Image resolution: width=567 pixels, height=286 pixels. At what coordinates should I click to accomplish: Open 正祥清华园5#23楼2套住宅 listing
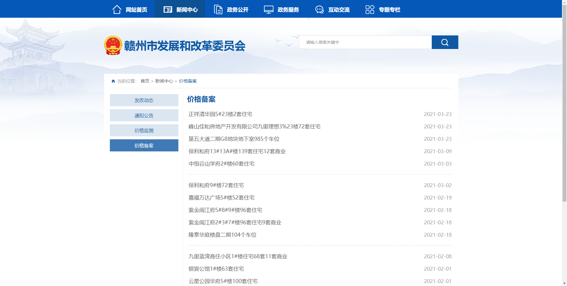point(221,114)
